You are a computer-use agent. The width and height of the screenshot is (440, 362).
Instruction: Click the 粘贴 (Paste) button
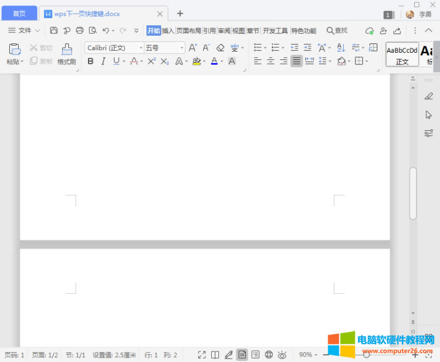[15, 54]
